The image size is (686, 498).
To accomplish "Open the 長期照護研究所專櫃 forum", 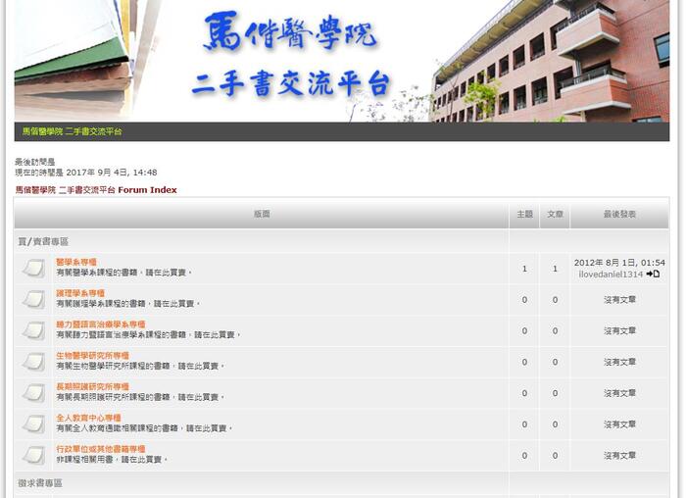I will [x=93, y=386].
